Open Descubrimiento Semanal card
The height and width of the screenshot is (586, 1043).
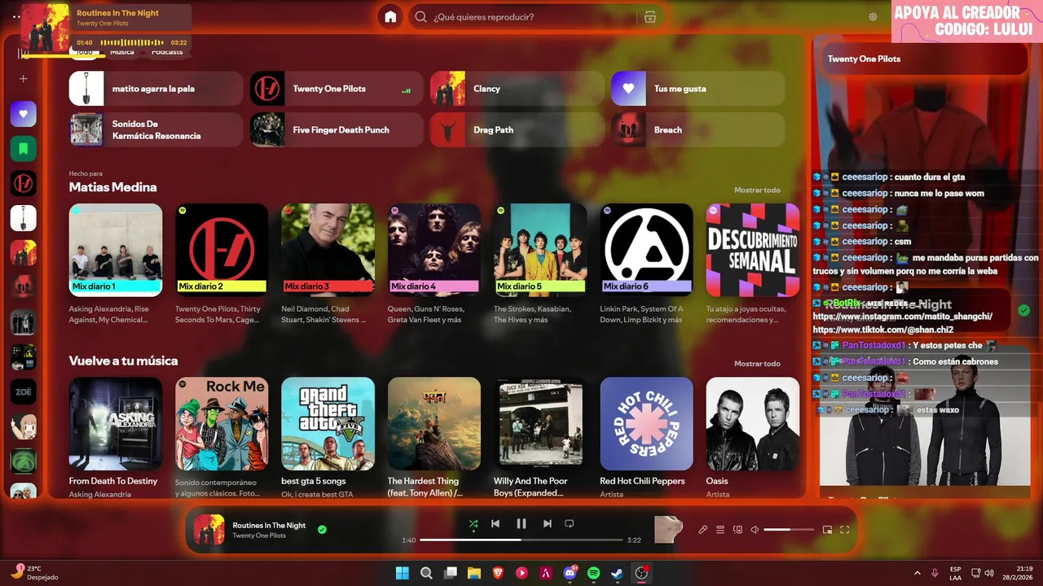pyautogui.click(x=753, y=262)
